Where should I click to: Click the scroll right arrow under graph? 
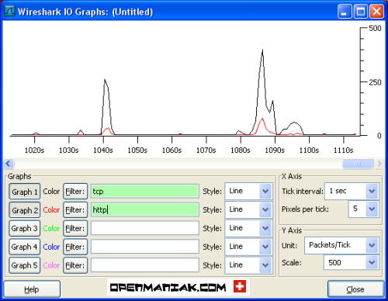tap(379, 164)
